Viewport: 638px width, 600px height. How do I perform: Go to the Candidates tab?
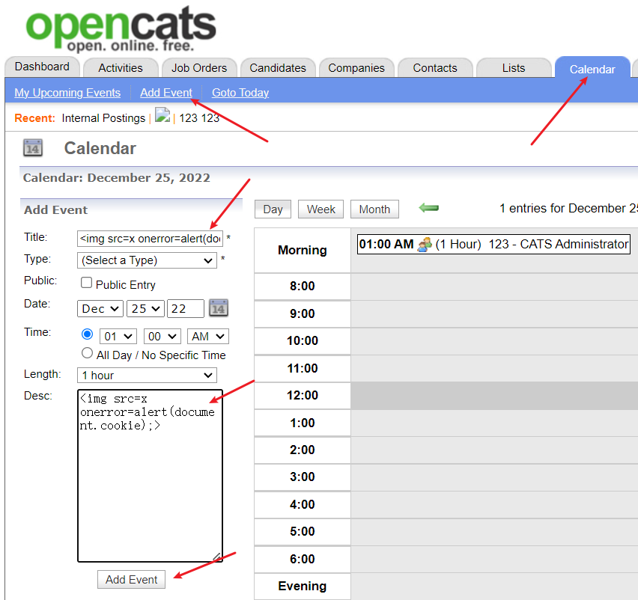coord(278,68)
